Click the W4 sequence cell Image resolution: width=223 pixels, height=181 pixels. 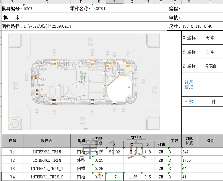[12, 177]
